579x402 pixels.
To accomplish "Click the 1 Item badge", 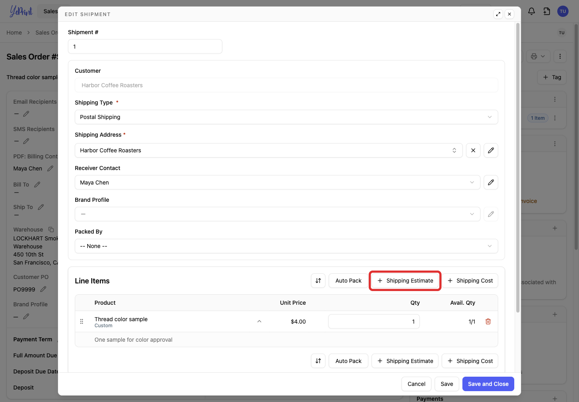I will click(x=538, y=118).
